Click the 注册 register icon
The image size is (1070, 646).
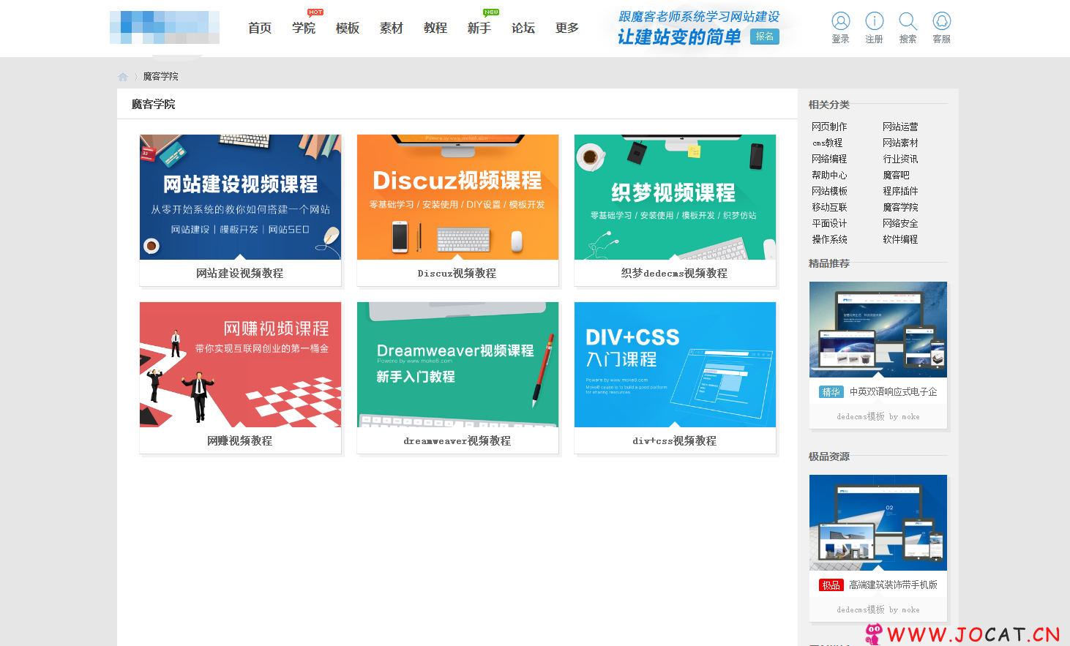(x=875, y=21)
